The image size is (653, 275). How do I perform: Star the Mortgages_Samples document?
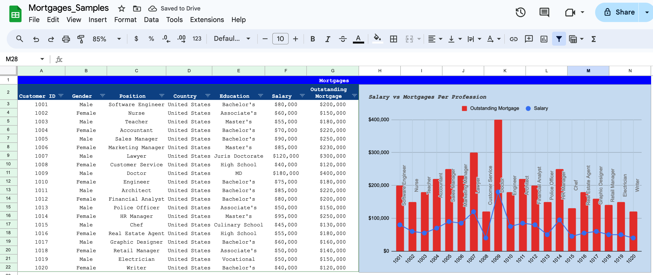[122, 9]
